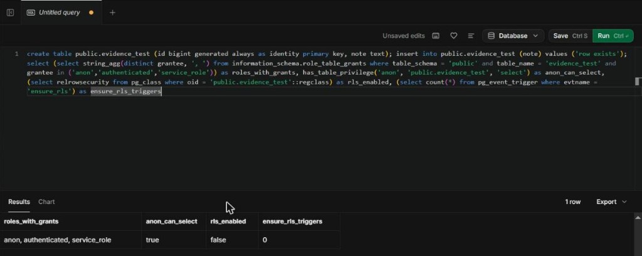
Task: Open a new query tab with the plus icon
Action: click(113, 13)
